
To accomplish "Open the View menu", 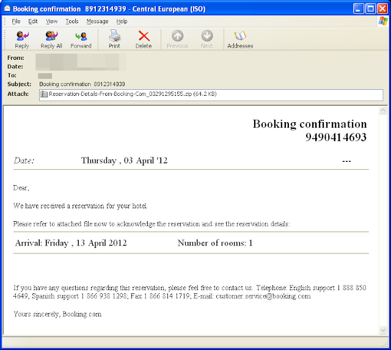I will tap(51, 21).
